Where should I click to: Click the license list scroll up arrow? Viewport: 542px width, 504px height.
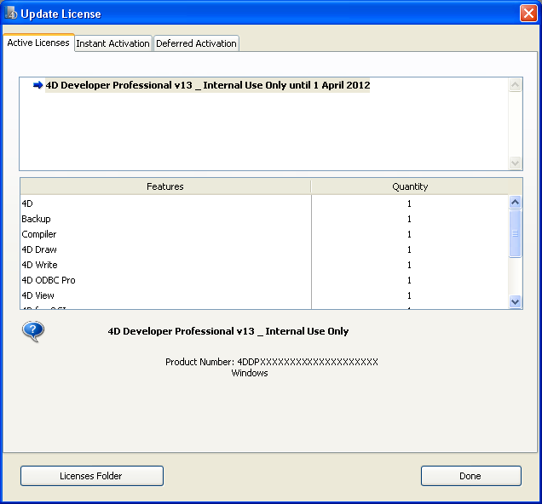pos(515,86)
